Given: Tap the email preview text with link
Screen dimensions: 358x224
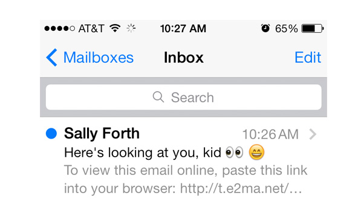Looking at the screenshot, I should click(x=186, y=180).
